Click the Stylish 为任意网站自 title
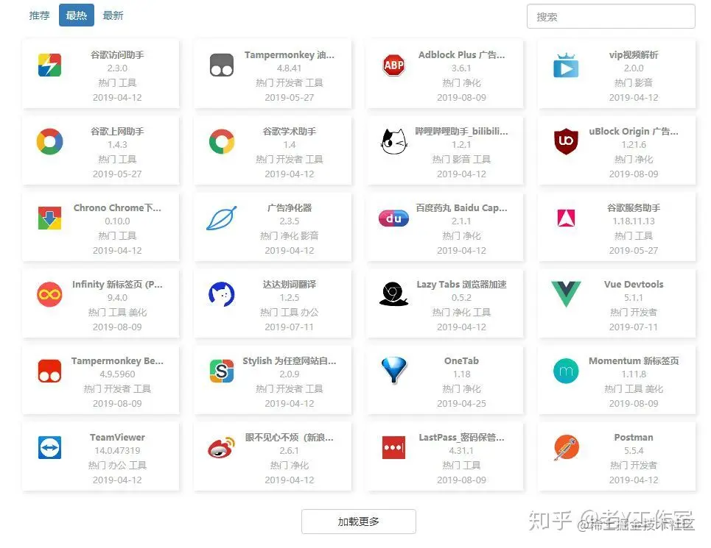711x548 pixels. point(290,360)
